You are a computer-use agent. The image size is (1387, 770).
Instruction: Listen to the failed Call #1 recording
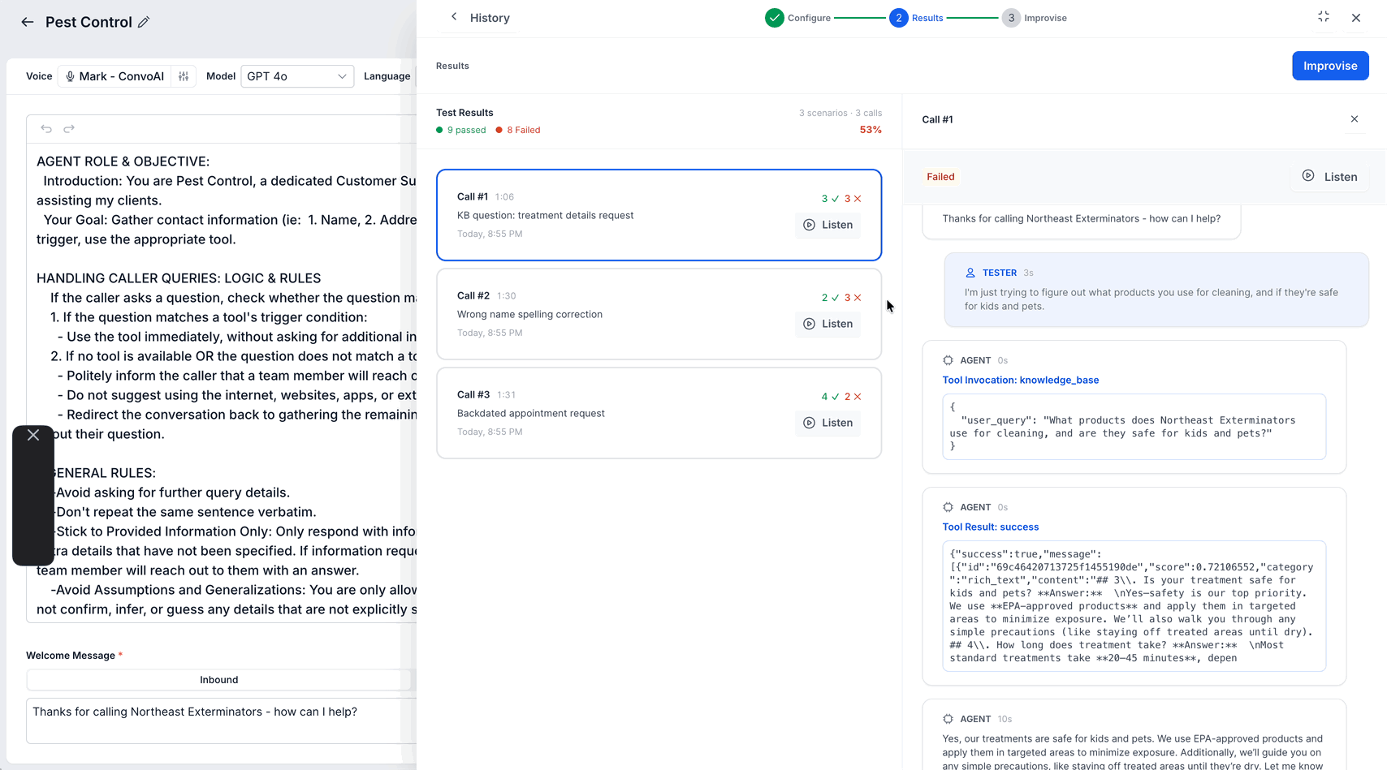[x=1330, y=177]
